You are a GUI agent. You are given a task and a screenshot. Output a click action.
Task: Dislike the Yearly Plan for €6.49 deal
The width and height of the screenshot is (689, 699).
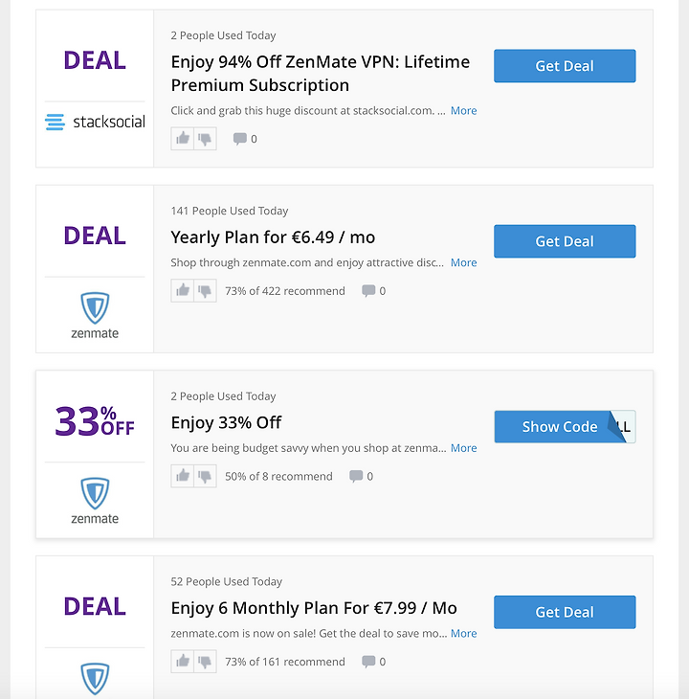(x=206, y=291)
